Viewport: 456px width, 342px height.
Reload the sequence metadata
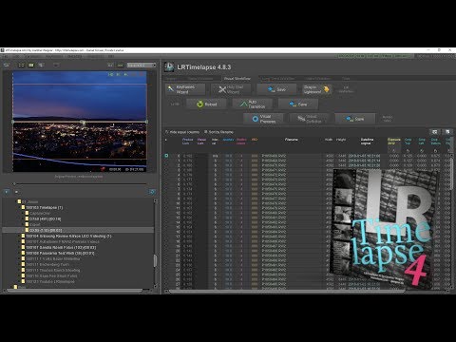click(x=206, y=104)
